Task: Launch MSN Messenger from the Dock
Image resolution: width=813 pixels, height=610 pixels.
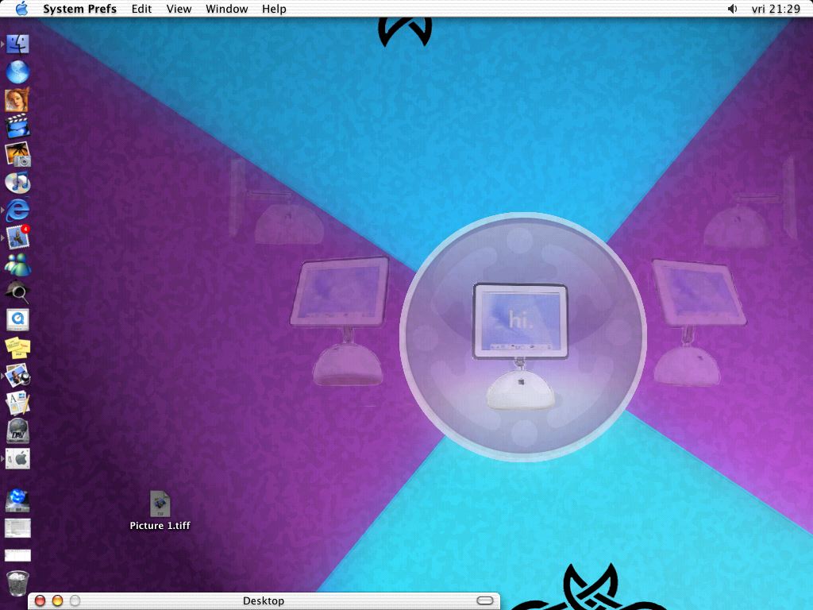Action: coord(17,265)
